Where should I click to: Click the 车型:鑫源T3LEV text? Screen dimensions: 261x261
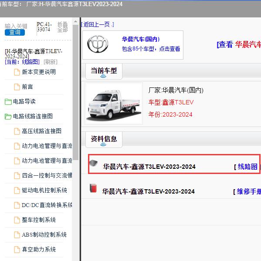(171, 102)
